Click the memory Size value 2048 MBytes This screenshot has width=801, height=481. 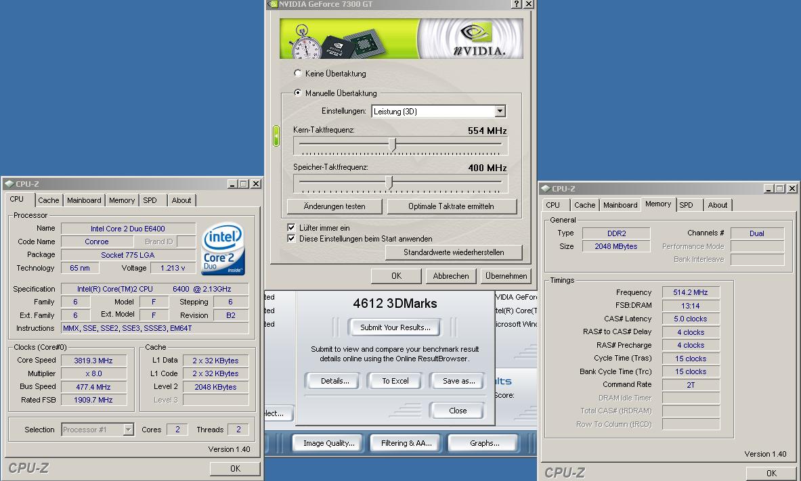[x=616, y=246]
